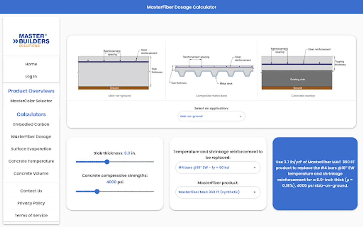Viewport: 363px width, 227px height.
Task: Open the Embodied Carbon calculator
Action: 31,124
